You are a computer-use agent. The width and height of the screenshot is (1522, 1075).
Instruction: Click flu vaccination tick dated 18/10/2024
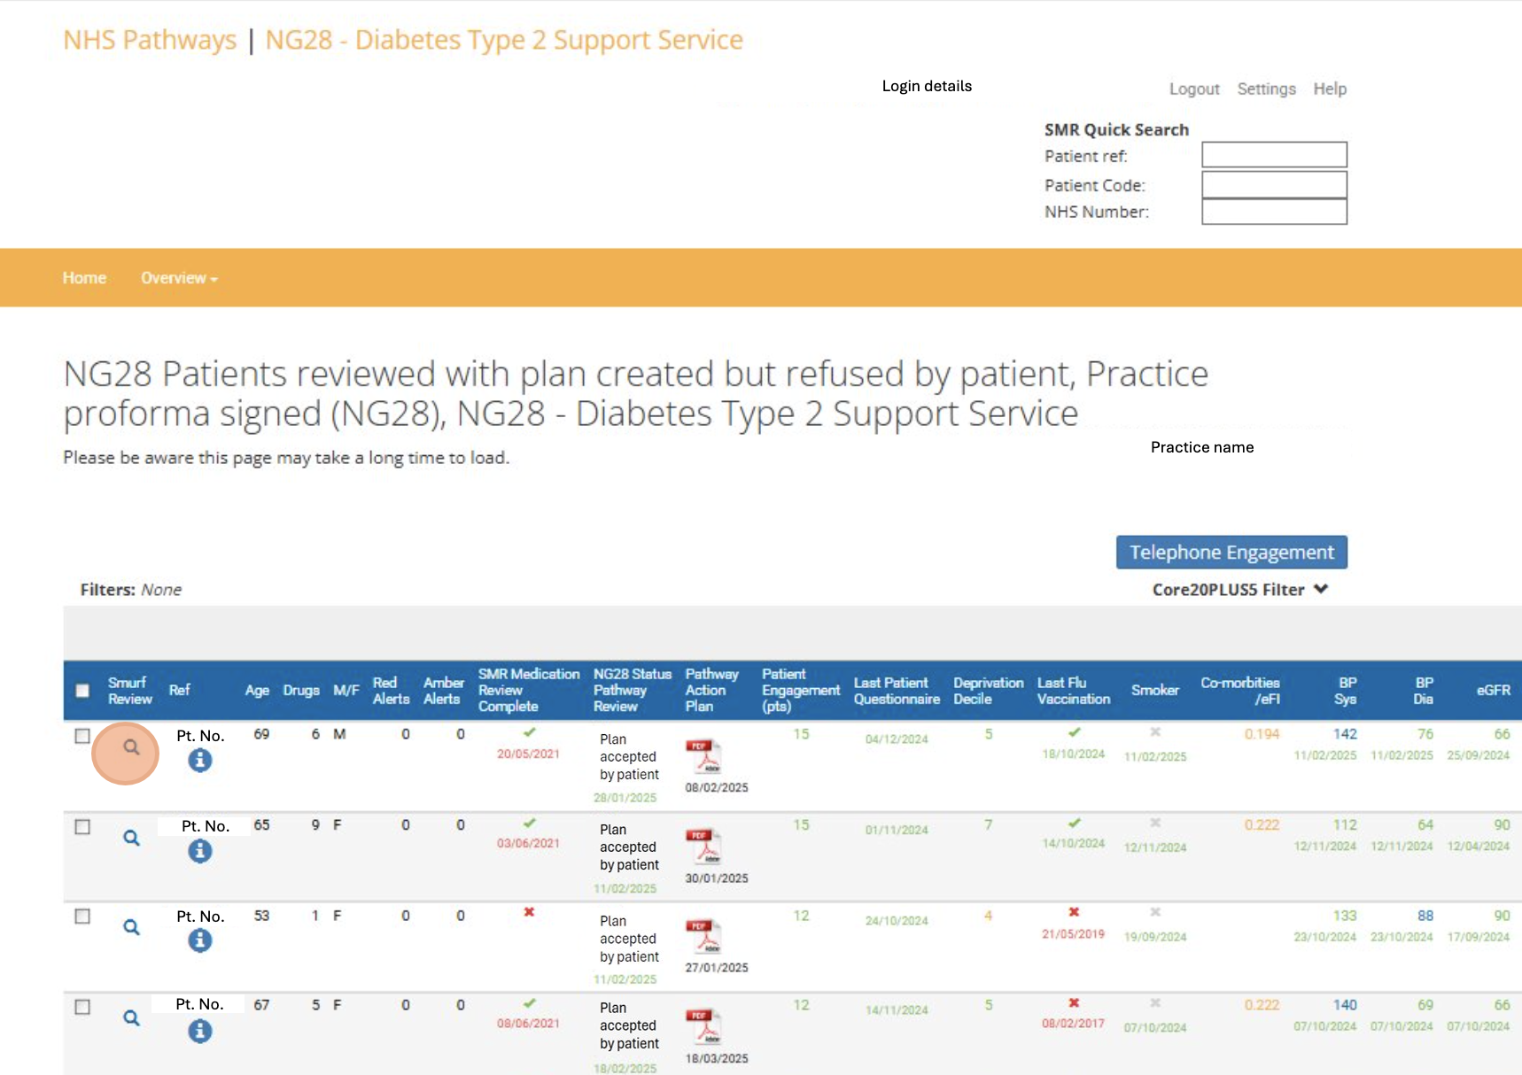coord(1074,732)
